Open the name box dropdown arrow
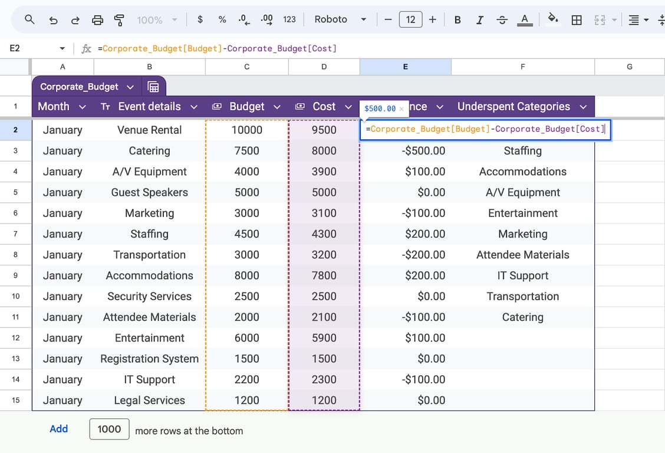This screenshot has height=453, width=665. pos(62,48)
